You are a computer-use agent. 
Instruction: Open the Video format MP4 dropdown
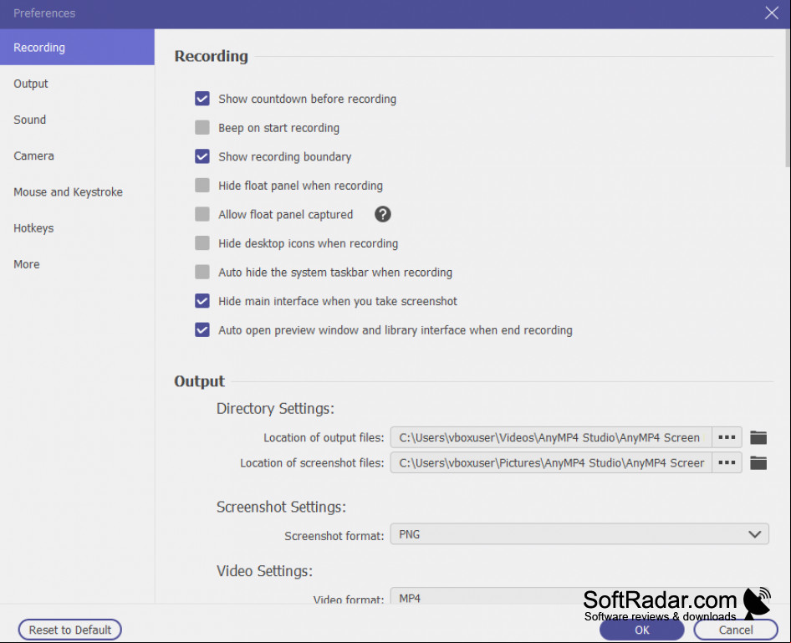pos(579,595)
